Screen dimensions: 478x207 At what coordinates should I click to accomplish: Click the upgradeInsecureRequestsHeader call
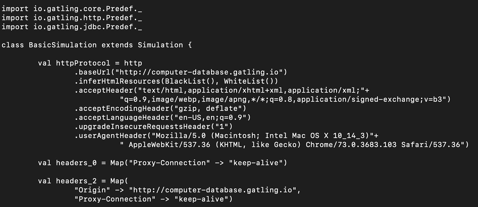point(154,126)
